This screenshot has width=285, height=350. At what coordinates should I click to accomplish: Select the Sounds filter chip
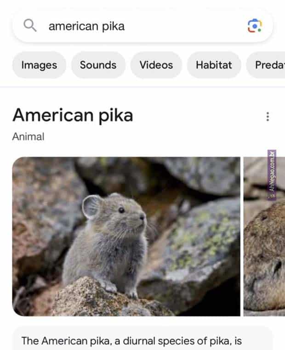click(98, 65)
